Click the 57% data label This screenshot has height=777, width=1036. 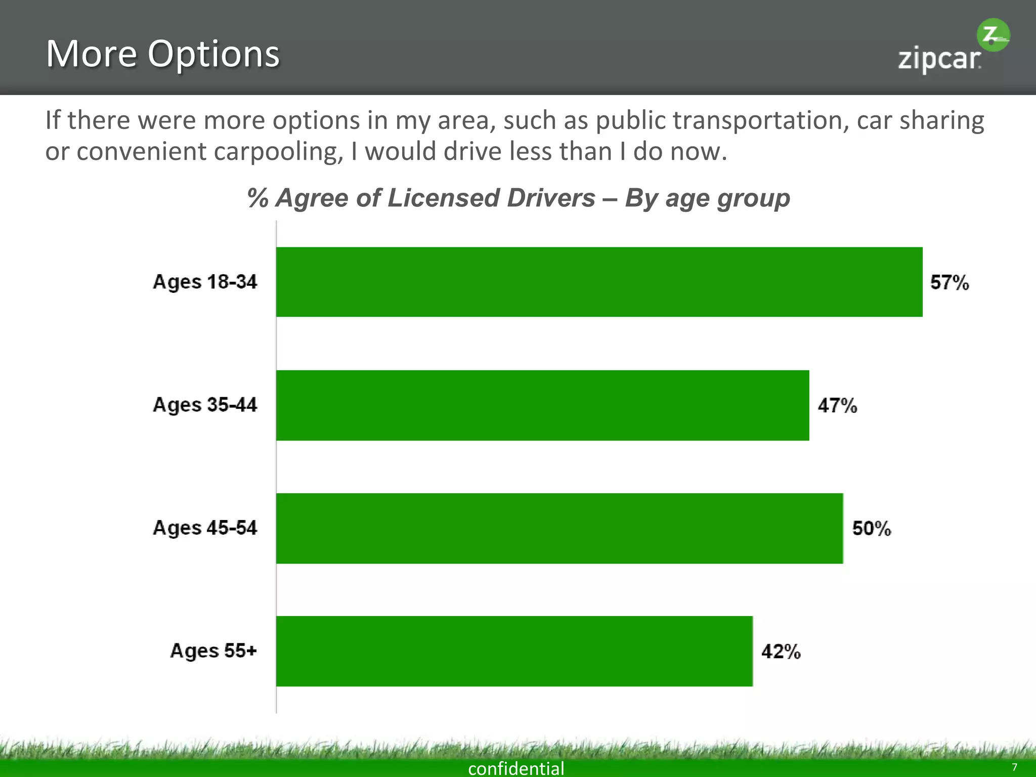(x=949, y=283)
